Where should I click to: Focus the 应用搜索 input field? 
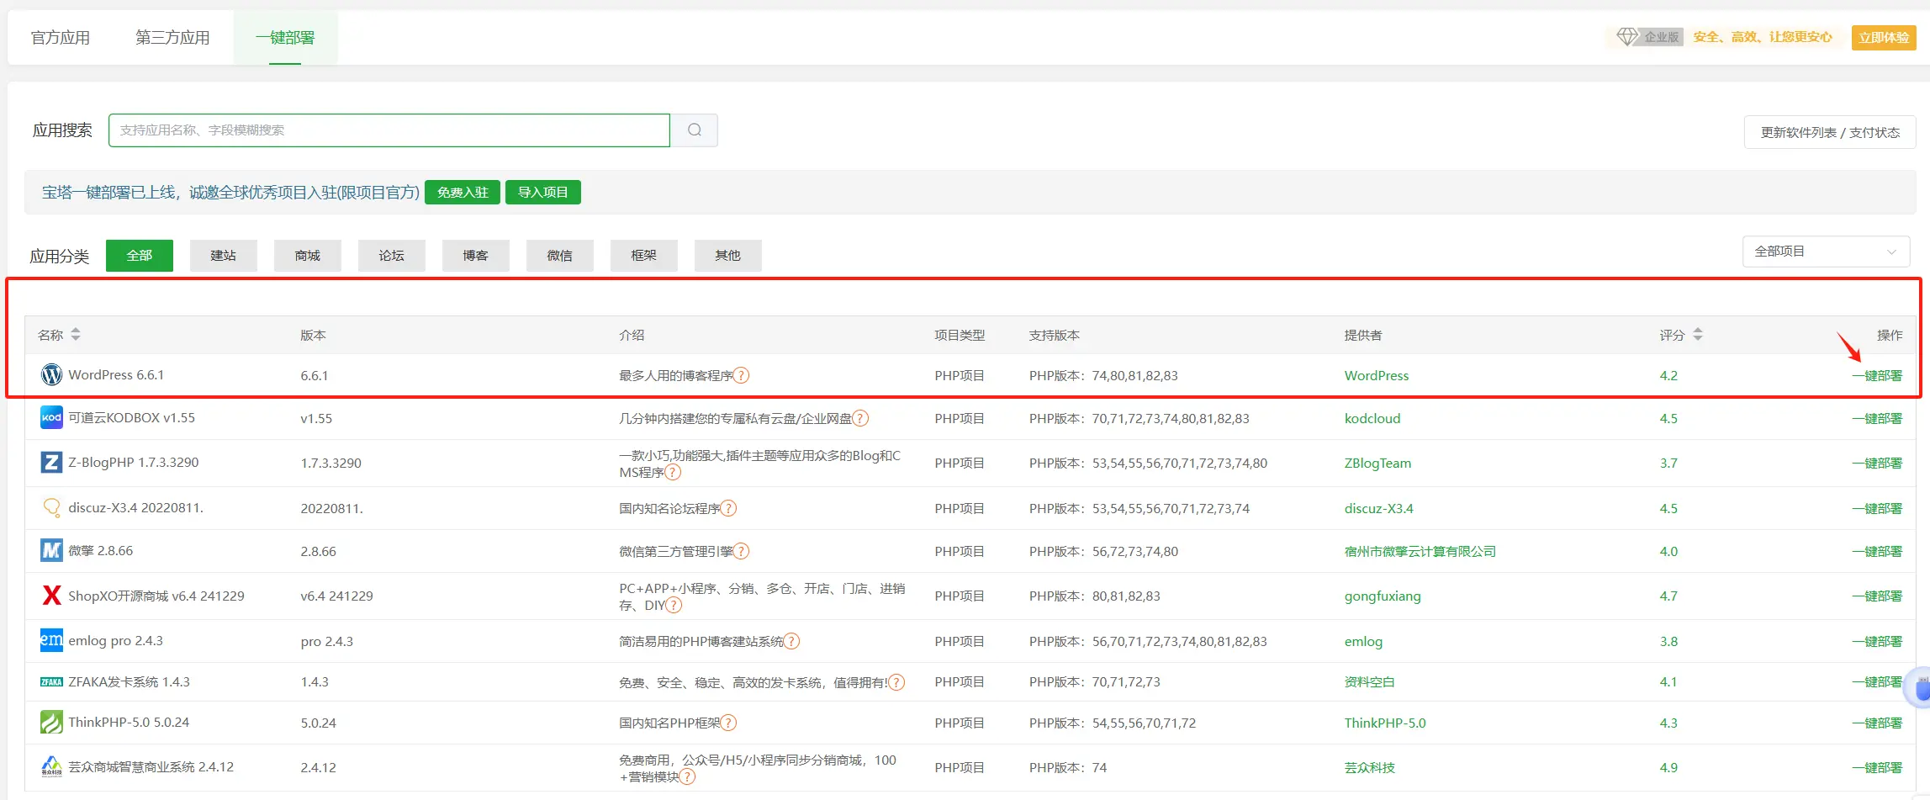(x=389, y=130)
